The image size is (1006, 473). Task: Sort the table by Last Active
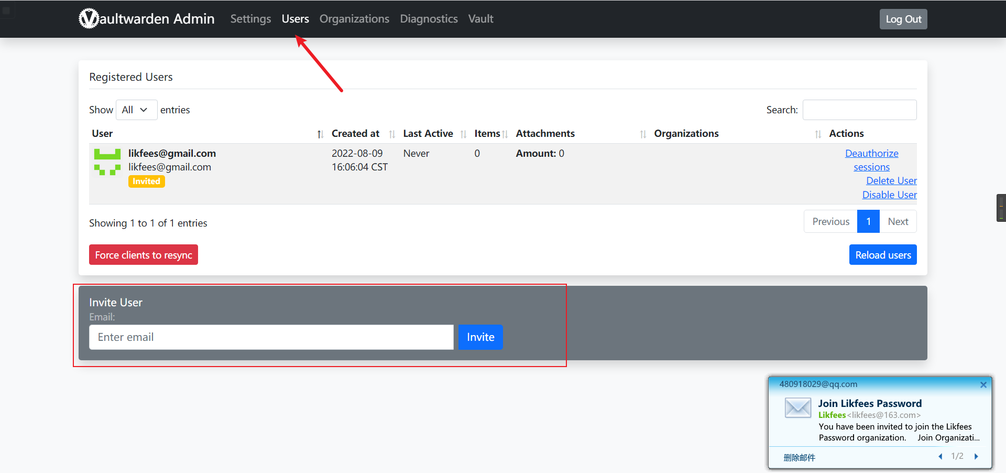click(428, 134)
